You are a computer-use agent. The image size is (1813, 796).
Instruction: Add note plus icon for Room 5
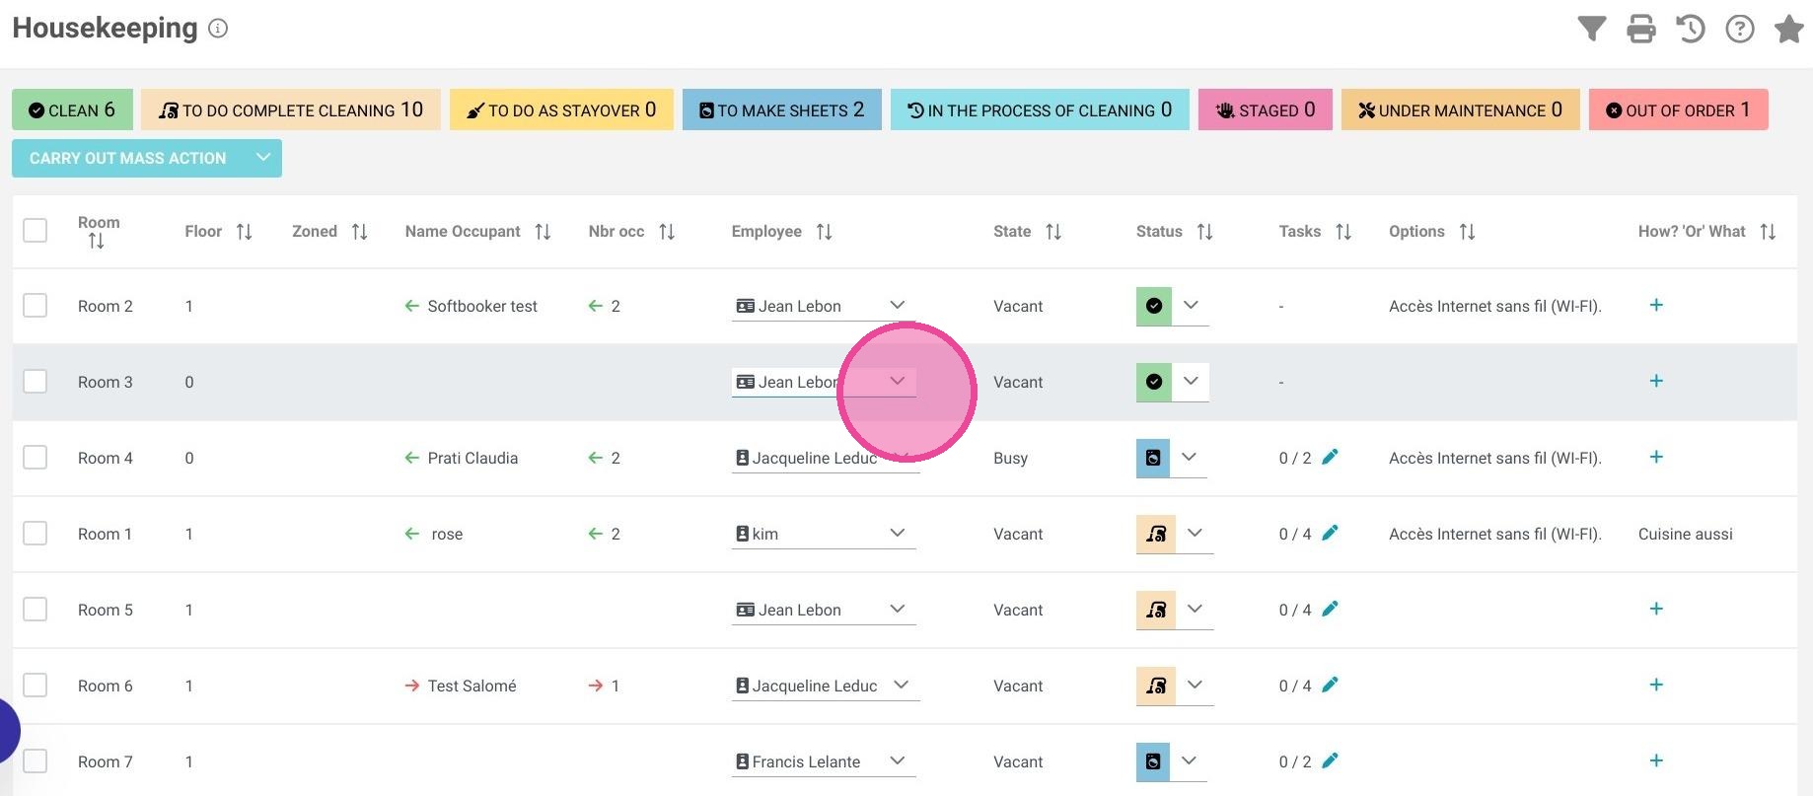click(1656, 609)
